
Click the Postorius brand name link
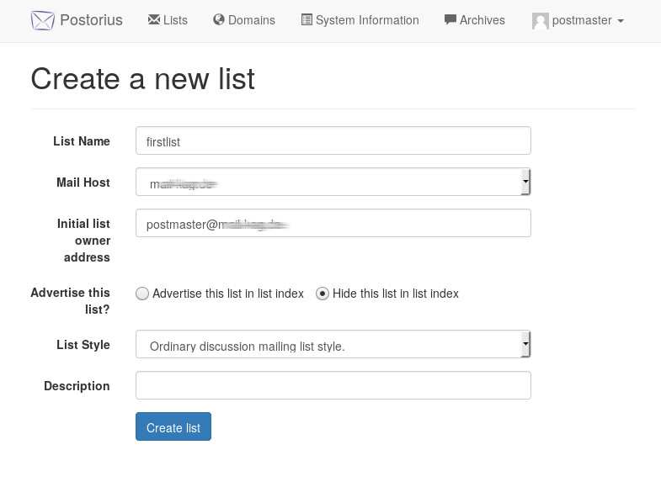pos(91,20)
